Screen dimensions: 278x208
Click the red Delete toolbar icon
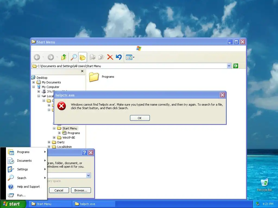click(x=110, y=57)
